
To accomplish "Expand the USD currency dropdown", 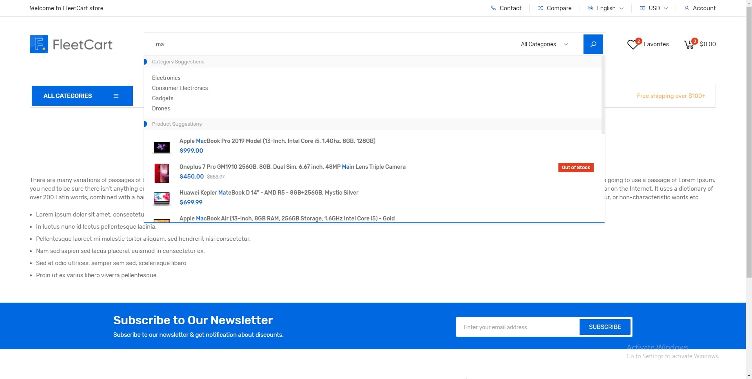I will pyautogui.click(x=654, y=8).
